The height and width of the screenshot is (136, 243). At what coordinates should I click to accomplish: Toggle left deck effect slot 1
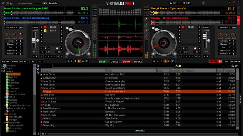[x=20, y=41]
